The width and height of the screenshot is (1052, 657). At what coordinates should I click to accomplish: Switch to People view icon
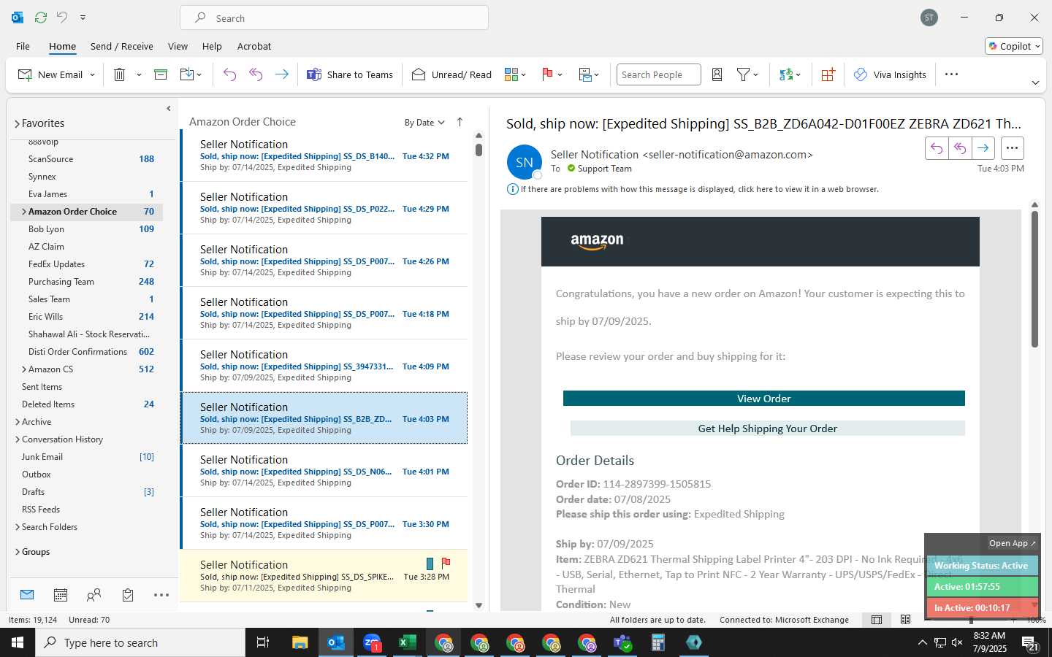click(x=94, y=595)
